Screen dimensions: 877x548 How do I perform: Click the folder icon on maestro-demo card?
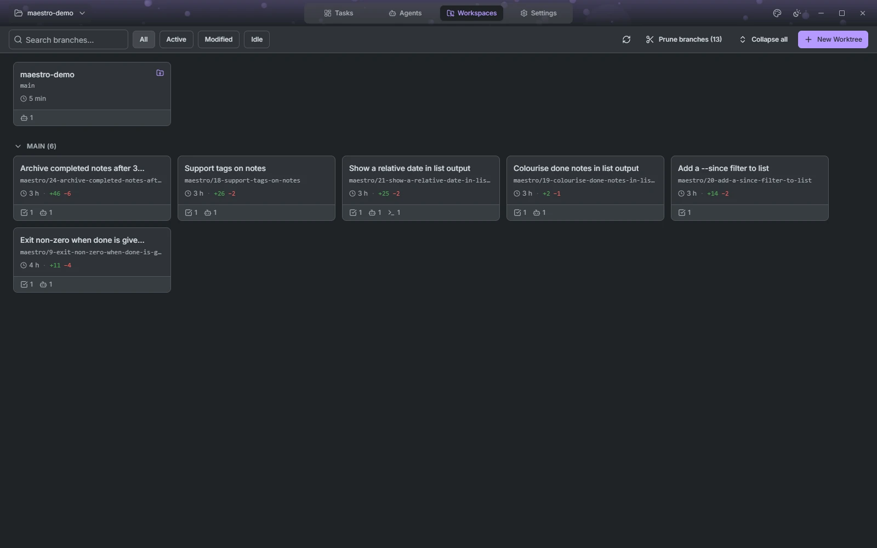click(x=160, y=73)
